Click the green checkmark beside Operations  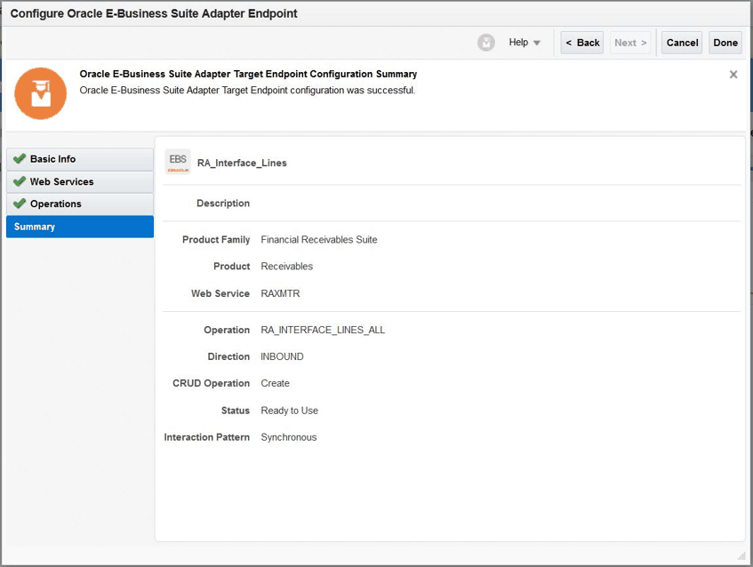click(19, 204)
